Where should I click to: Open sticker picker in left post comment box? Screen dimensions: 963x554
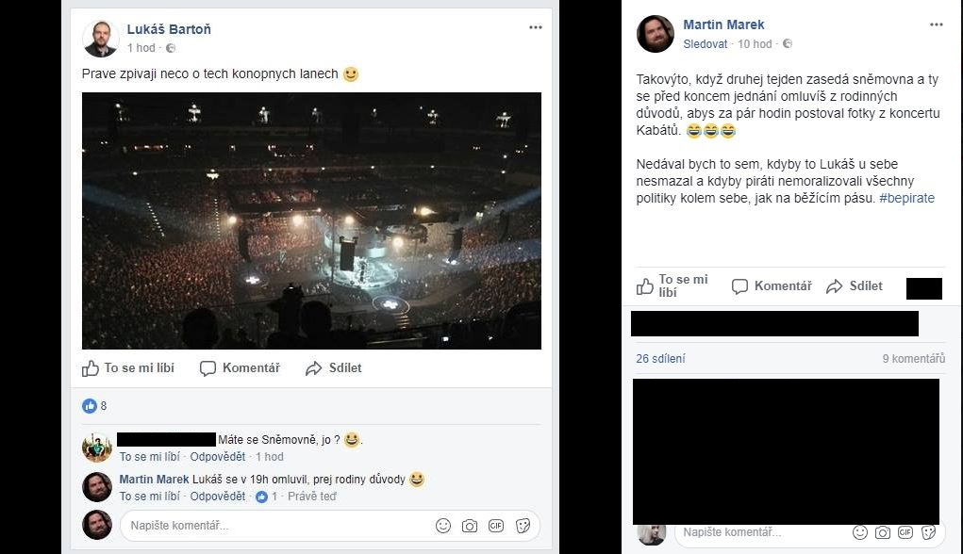(523, 526)
